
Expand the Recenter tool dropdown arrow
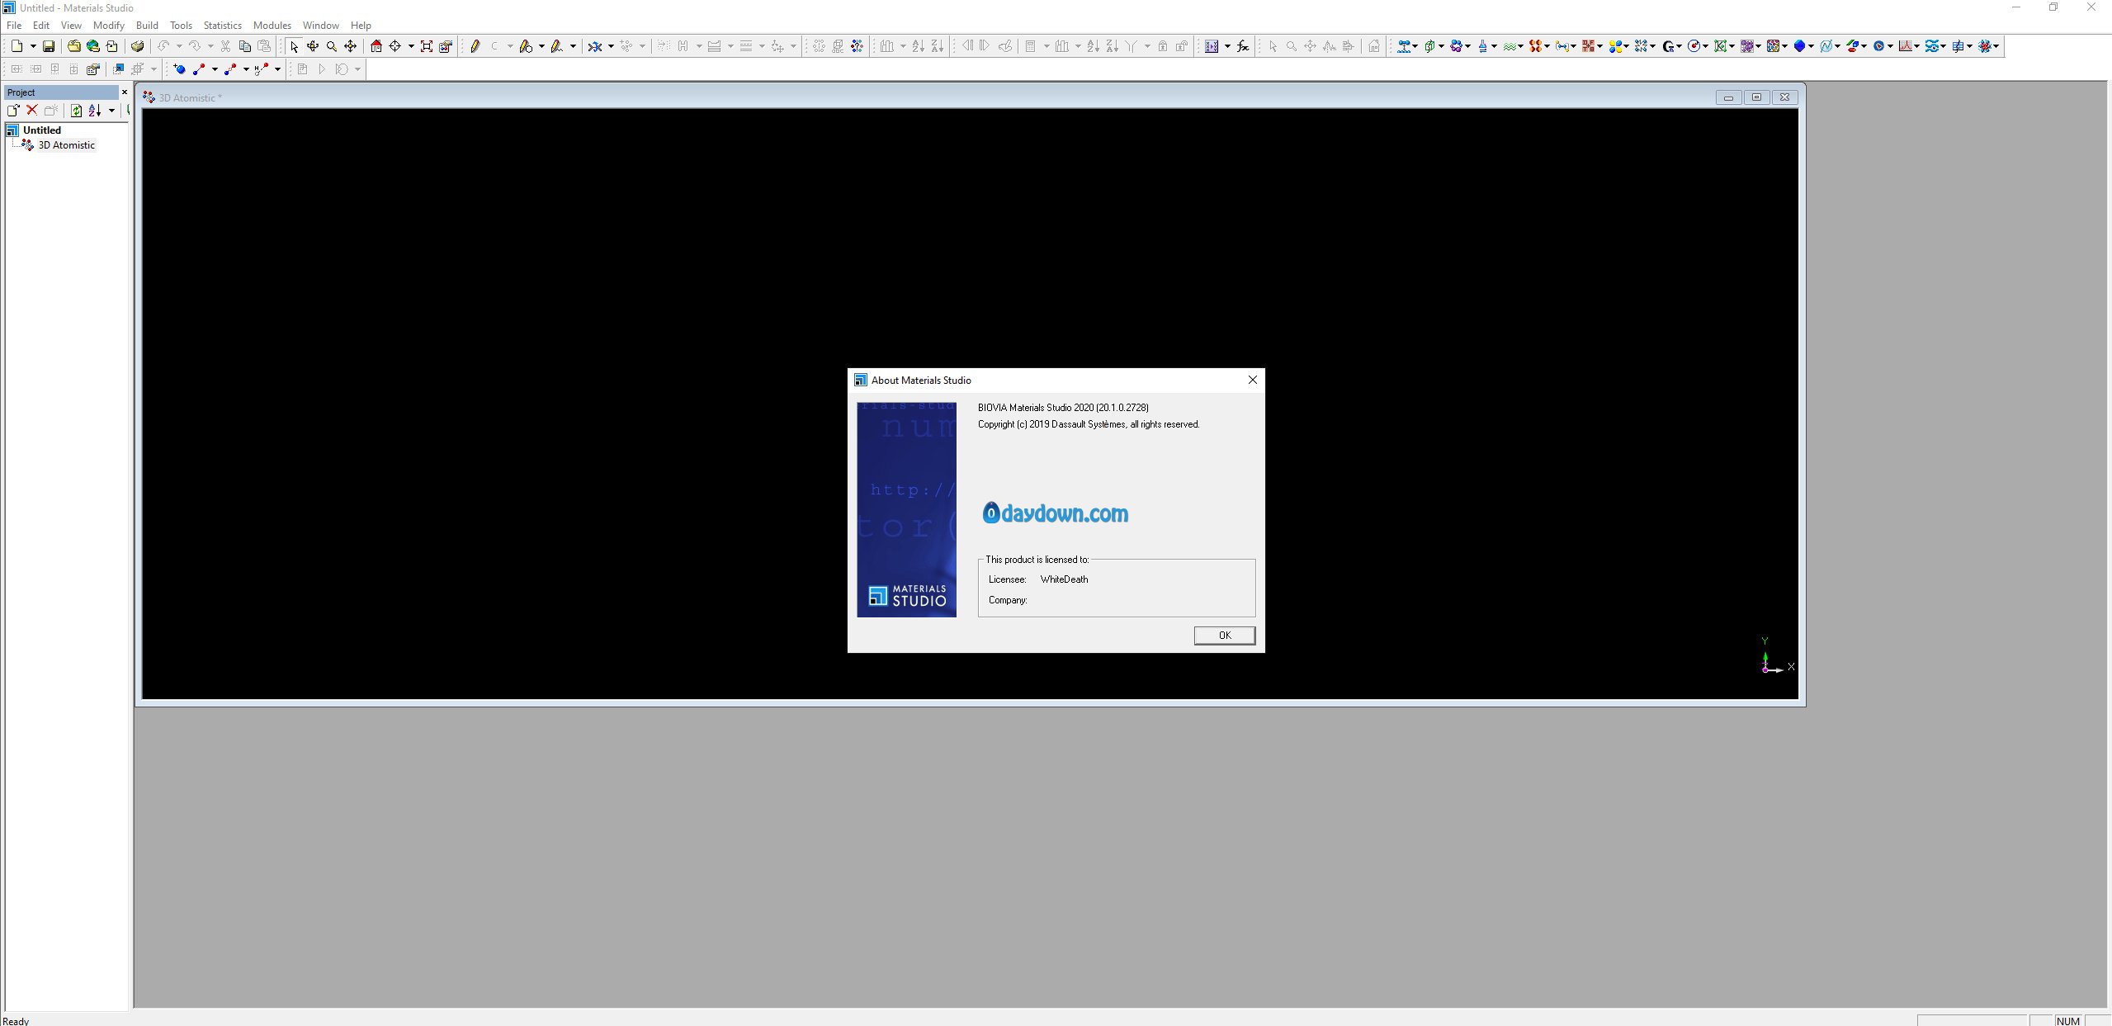click(411, 46)
